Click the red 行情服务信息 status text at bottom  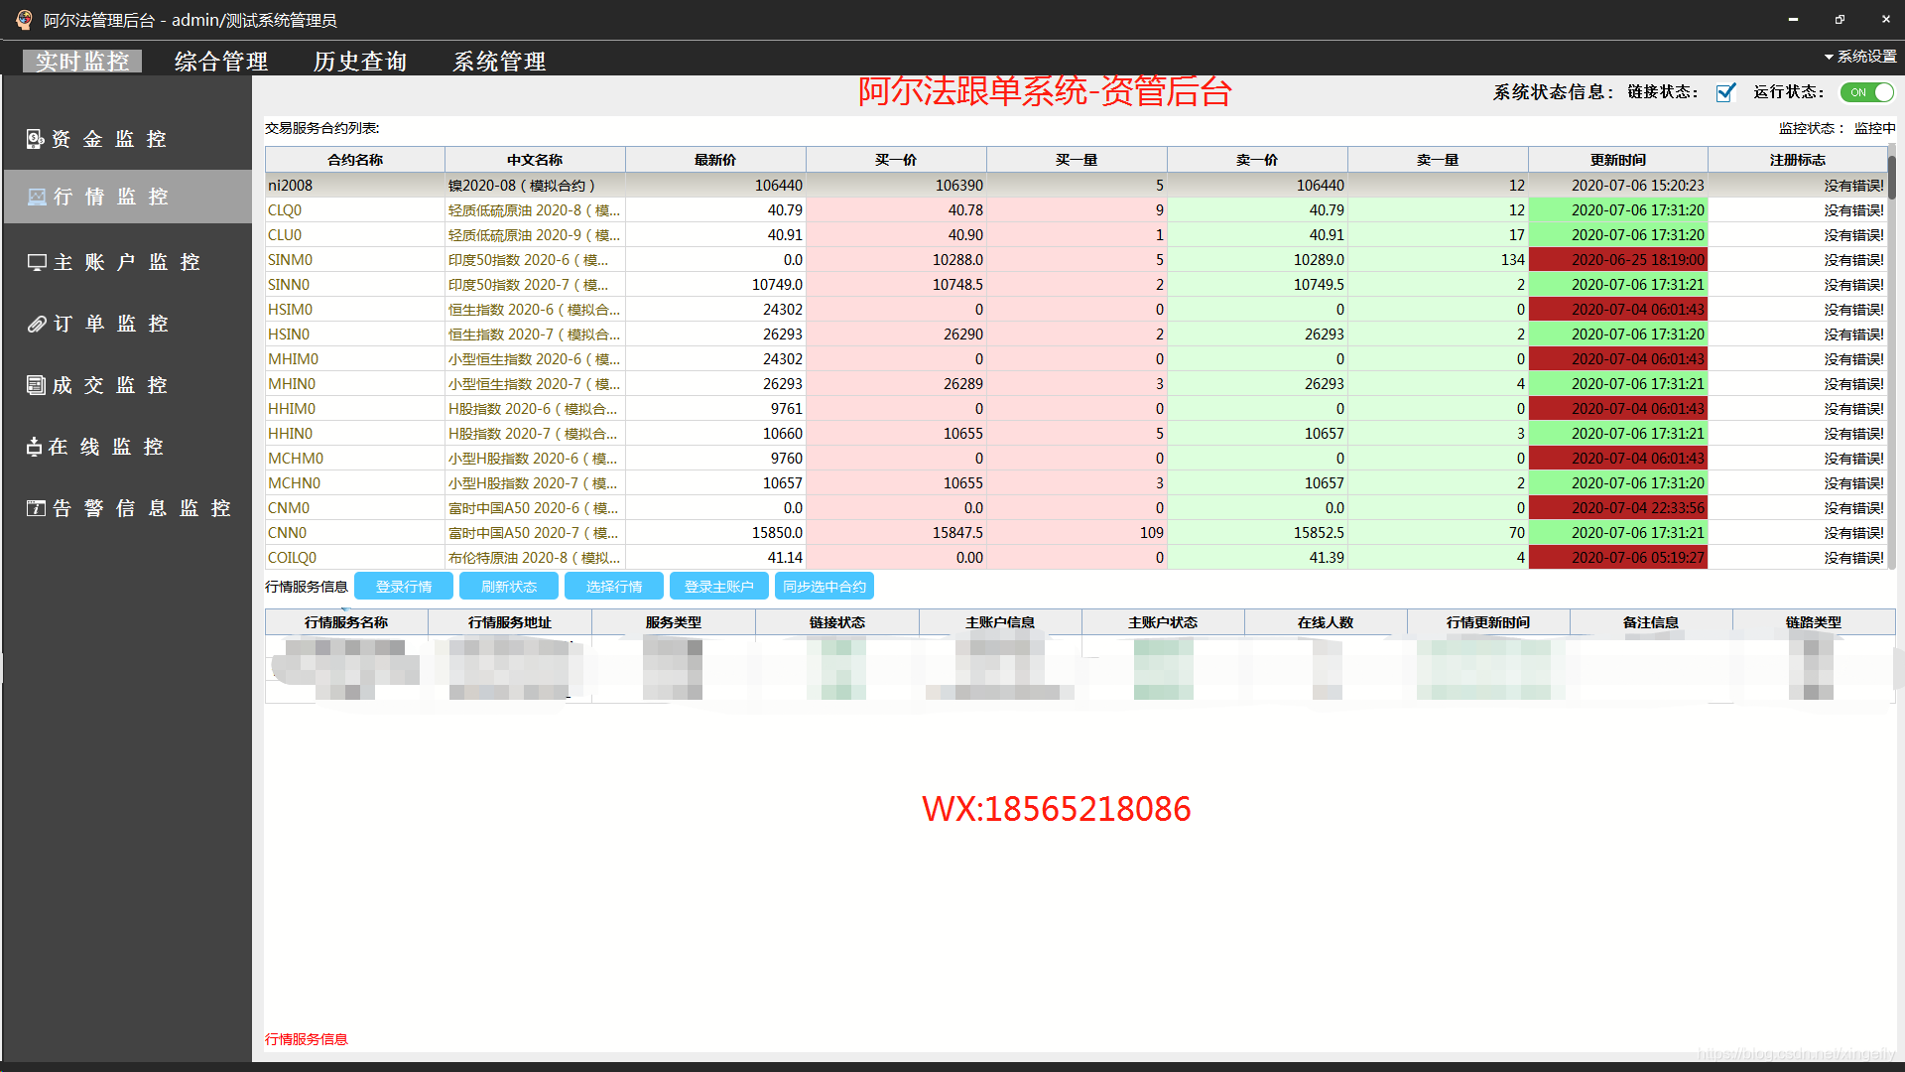pos(307,1039)
